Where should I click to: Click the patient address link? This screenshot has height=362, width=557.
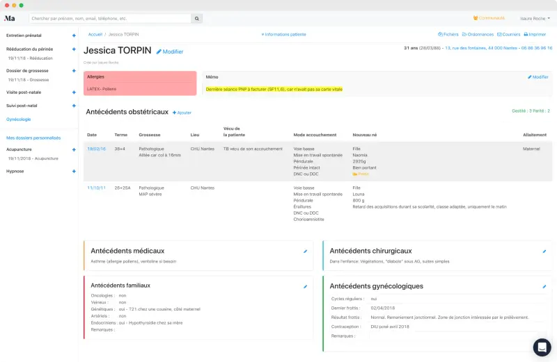click(x=481, y=48)
